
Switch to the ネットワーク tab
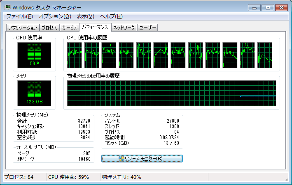[124, 28]
